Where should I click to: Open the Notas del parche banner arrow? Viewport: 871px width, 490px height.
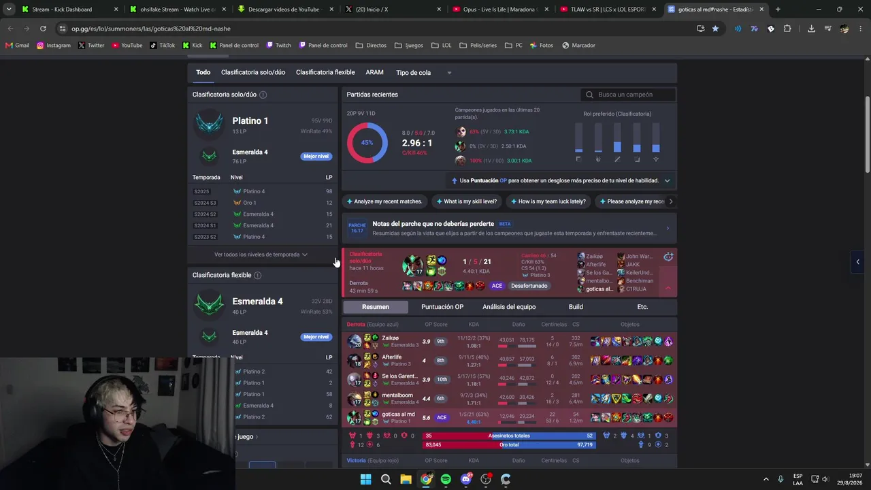point(667,228)
